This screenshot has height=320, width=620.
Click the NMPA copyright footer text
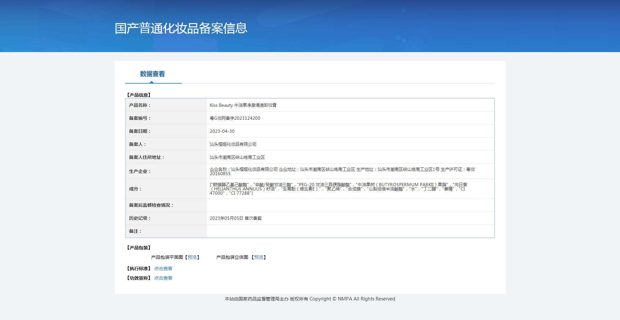click(310, 299)
